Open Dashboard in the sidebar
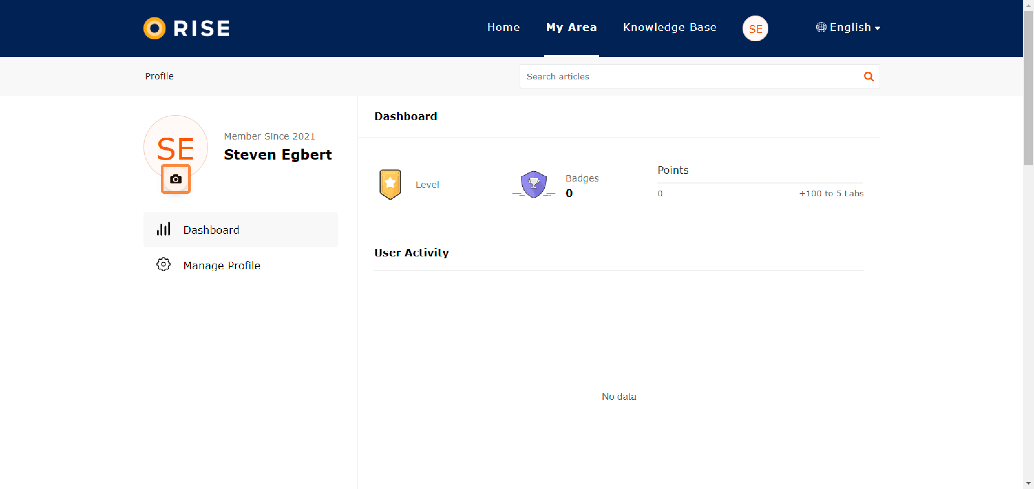 pyautogui.click(x=240, y=229)
